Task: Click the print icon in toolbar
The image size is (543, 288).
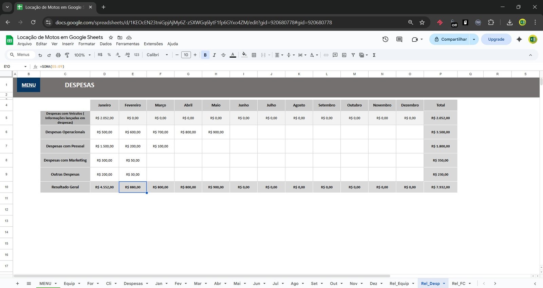Action: (x=58, y=55)
